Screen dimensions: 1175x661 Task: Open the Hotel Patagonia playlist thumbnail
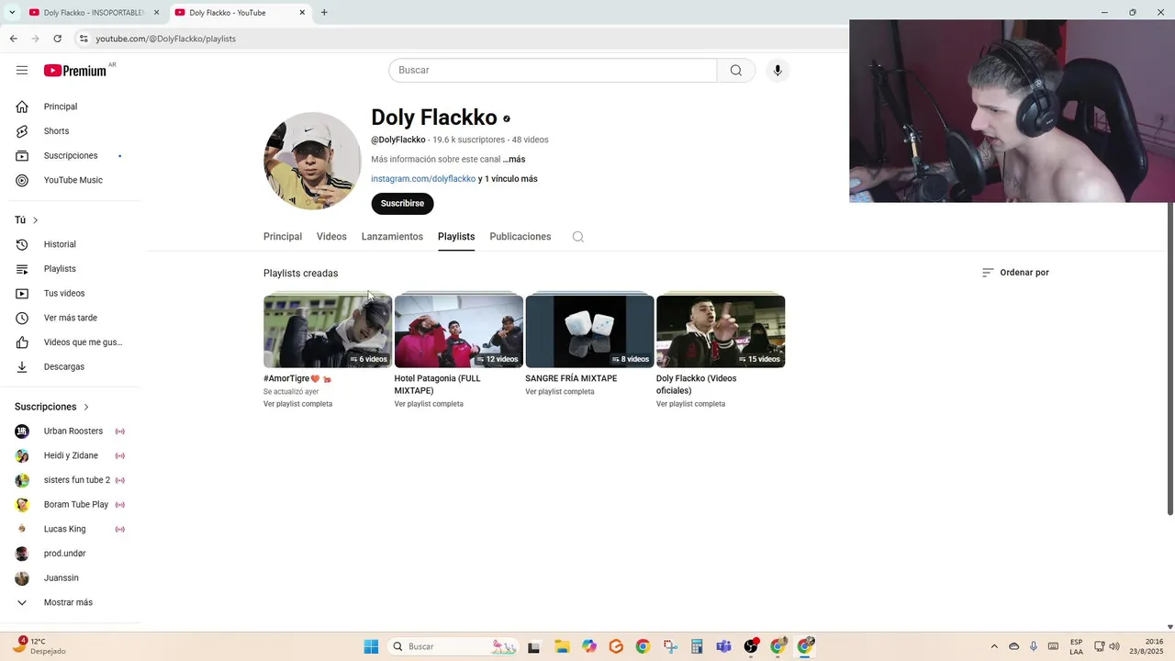[459, 330]
